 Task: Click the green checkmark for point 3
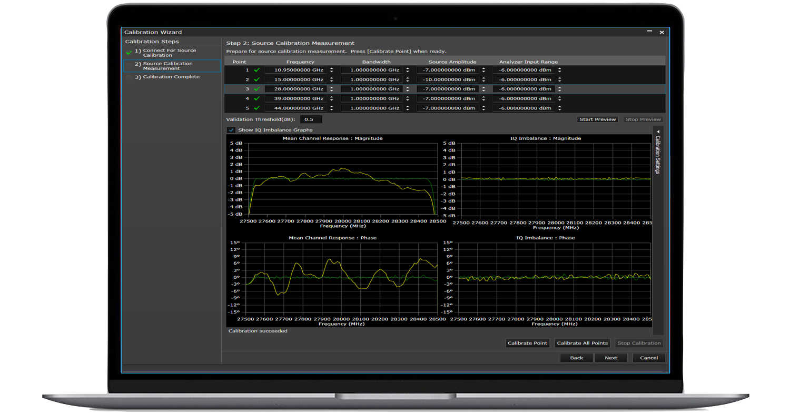tap(257, 89)
